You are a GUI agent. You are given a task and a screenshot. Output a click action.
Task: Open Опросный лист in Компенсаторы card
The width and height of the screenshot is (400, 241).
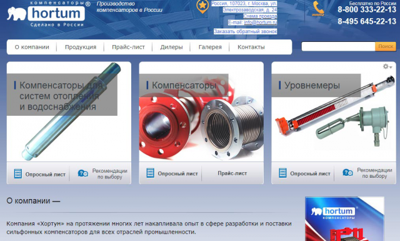click(x=177, y=174)
